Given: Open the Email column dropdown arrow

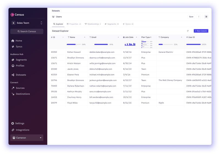Looking at the screenshot, I should [x=119, y=37].
